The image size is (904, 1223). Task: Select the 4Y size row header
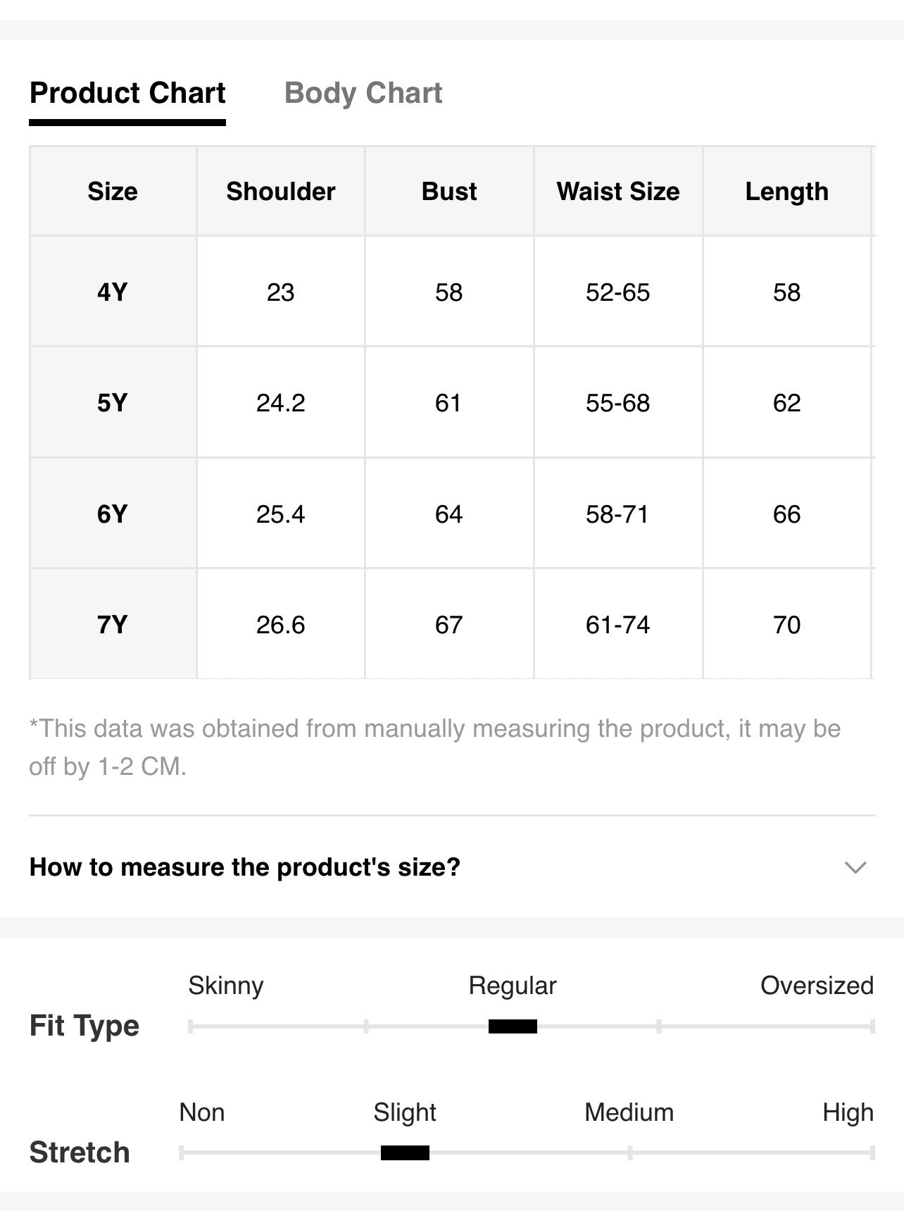pyautogui.click(x=113, y=292)
